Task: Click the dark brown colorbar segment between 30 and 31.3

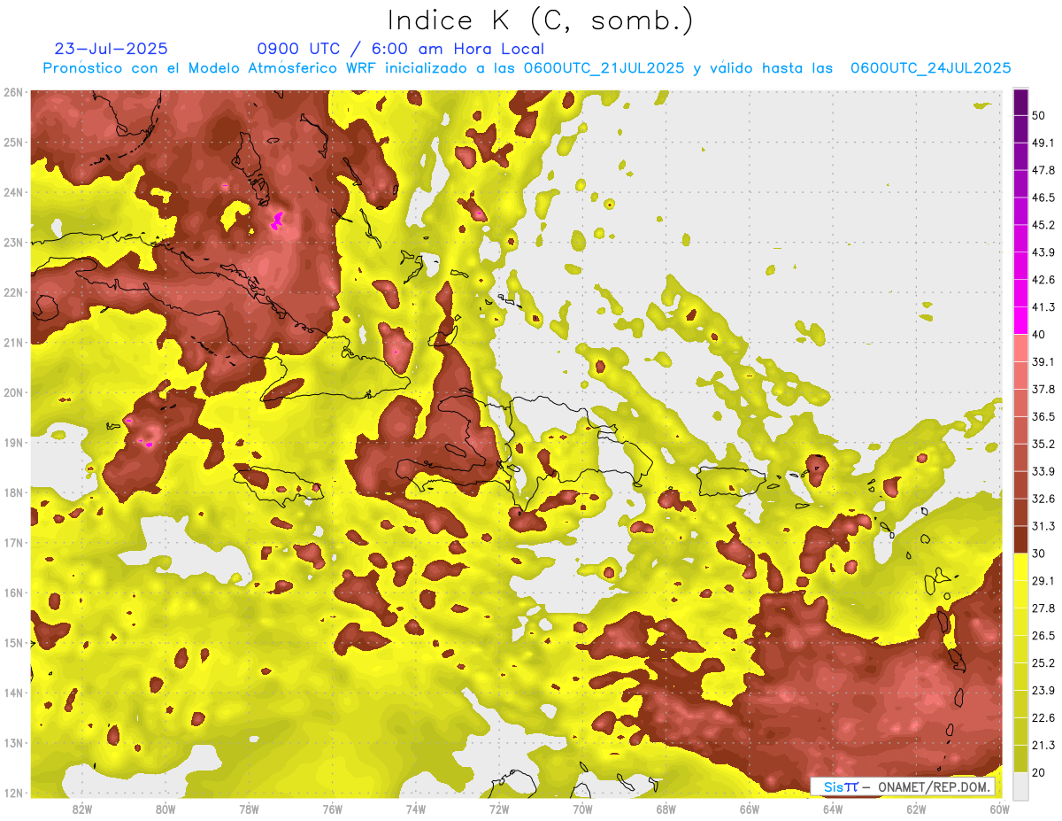Action: coord(1020,539)
